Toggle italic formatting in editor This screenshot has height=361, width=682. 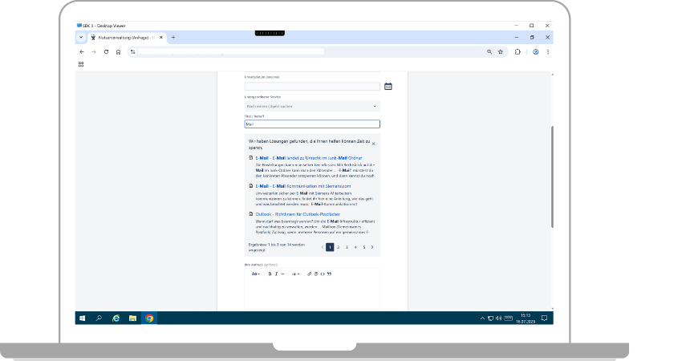(276, 274)
